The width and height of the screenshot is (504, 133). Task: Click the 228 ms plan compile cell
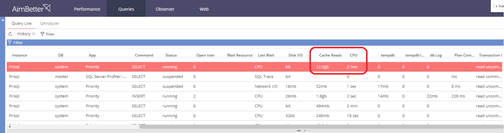[458, 96]
